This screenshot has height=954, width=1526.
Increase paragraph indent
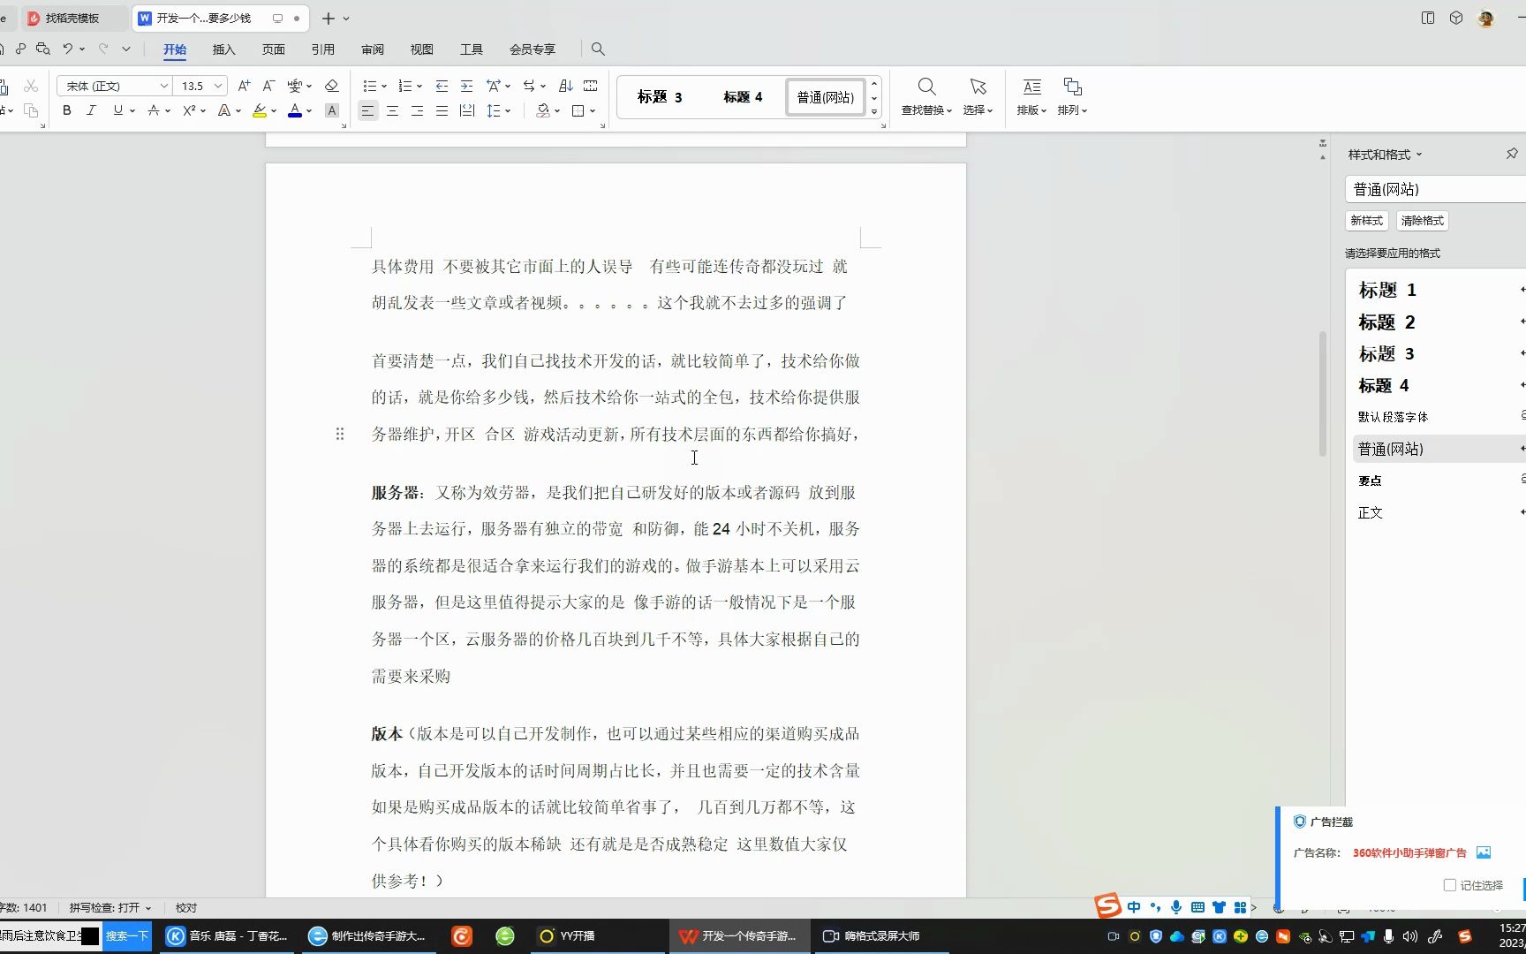coord(467,86)
